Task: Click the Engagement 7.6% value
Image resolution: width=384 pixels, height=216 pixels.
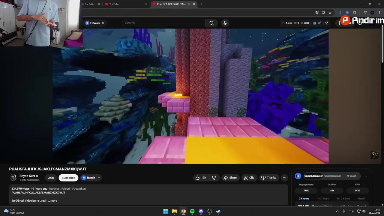Action: (306, 190)
